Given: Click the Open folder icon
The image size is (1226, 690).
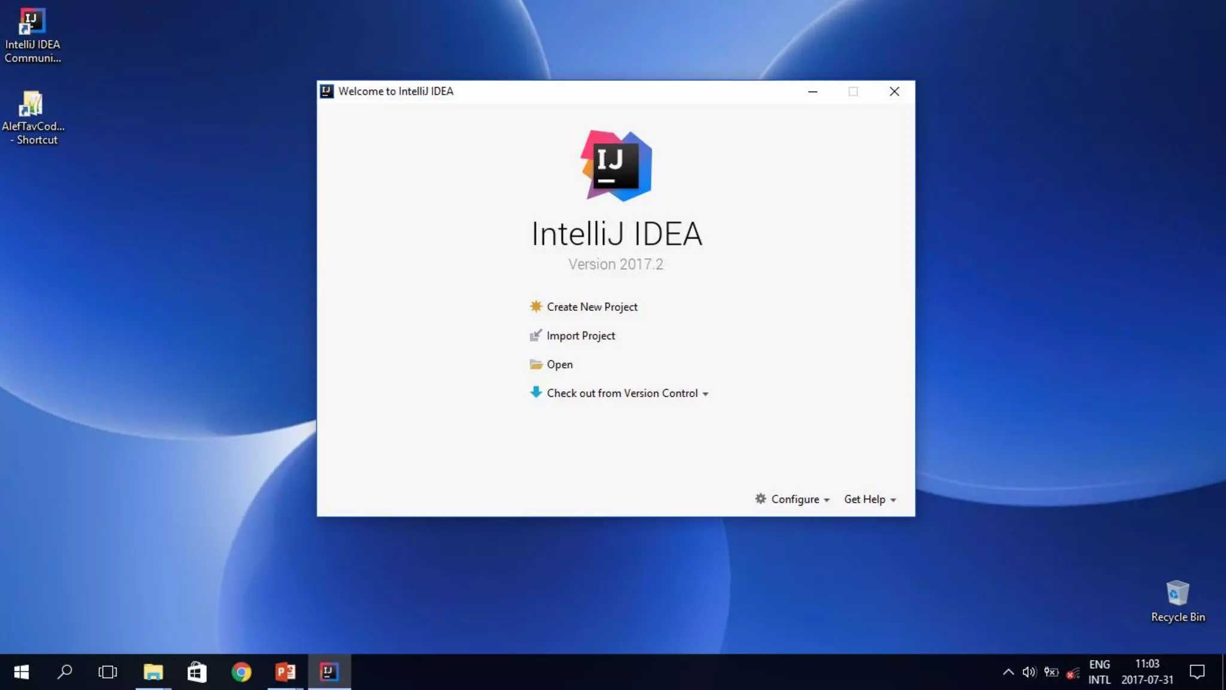Looking at the screenshot, I should [536, 364].
